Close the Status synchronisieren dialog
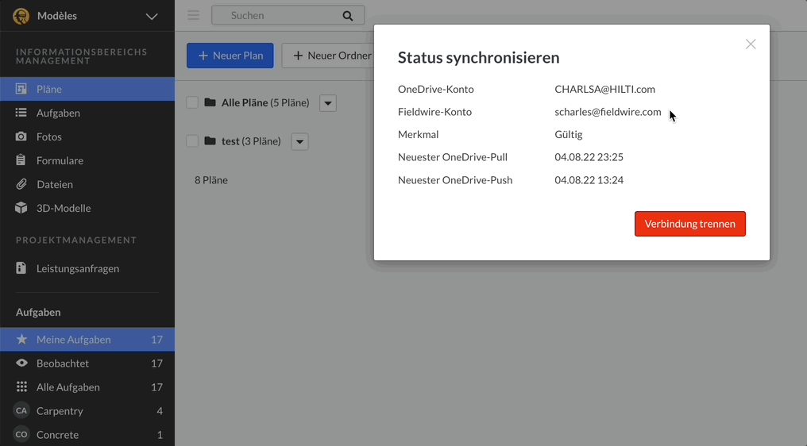This screenshot has width=807, height=446. 751,44
